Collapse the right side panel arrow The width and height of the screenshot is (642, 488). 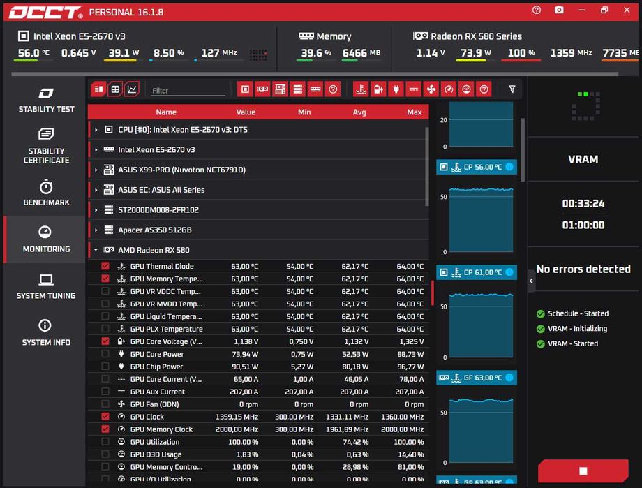click(x=532, y=281)
